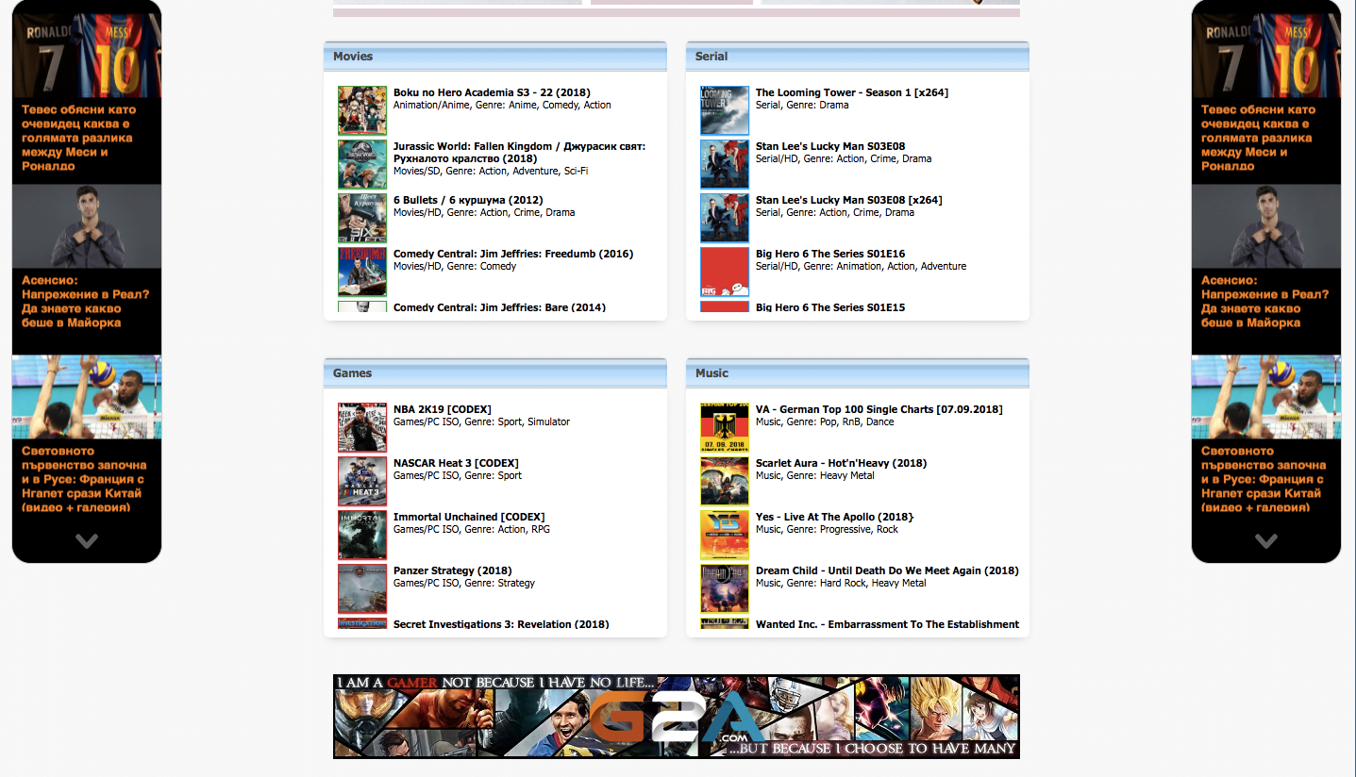Open the Immortal Unchained [CODEX] link
This screenshot has width=1356, height=777.
coord(469,517)
